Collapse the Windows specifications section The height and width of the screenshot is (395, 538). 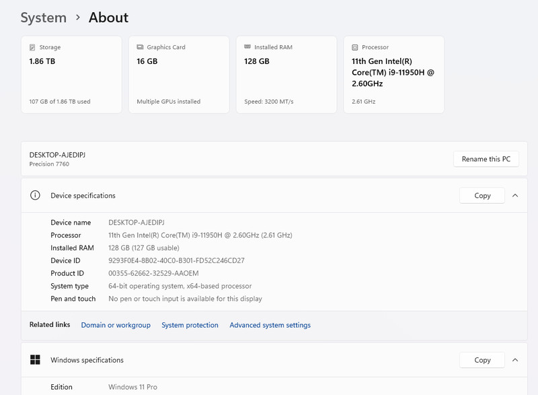515,359
